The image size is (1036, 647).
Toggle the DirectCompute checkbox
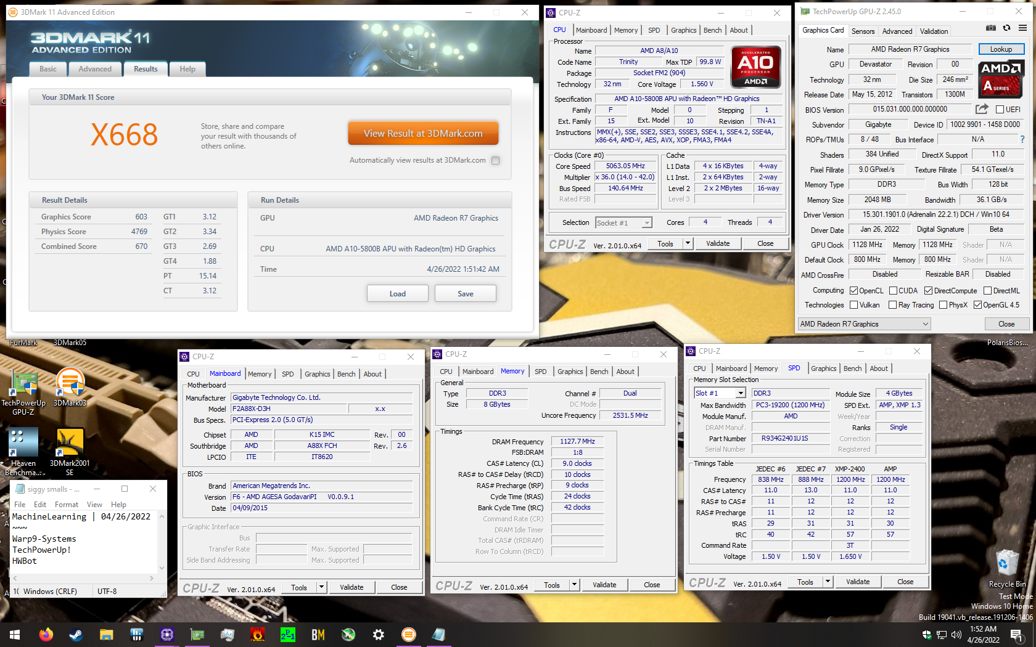(x=928, y=291)
